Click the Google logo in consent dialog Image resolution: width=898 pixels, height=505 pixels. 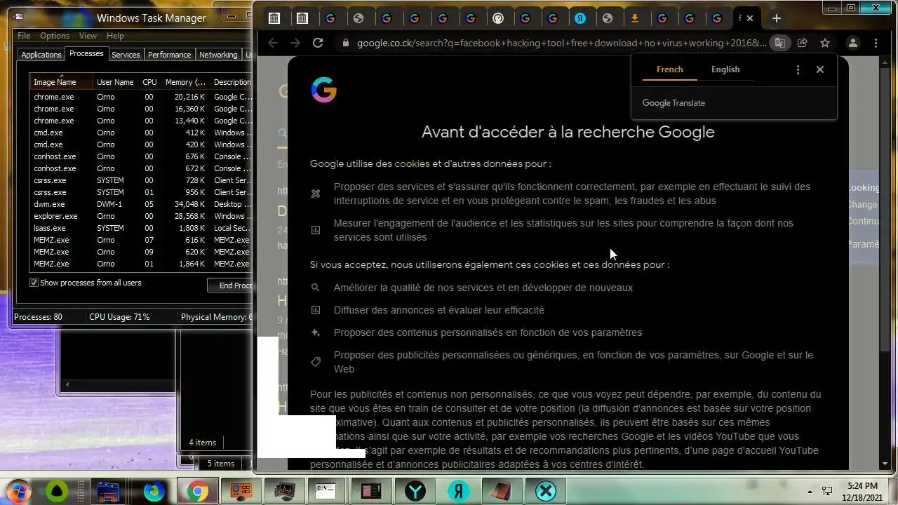pos(323,90)
